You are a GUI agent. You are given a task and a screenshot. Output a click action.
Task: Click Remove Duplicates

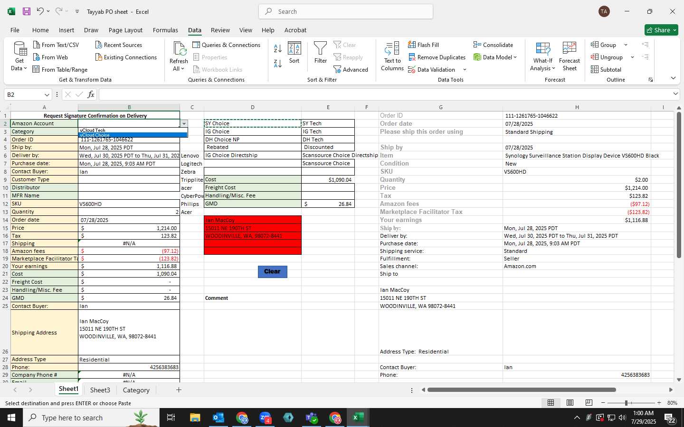coord(437,57)
